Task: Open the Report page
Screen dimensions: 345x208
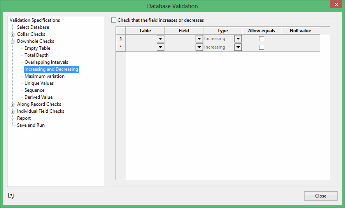Action: pos(24,118)
